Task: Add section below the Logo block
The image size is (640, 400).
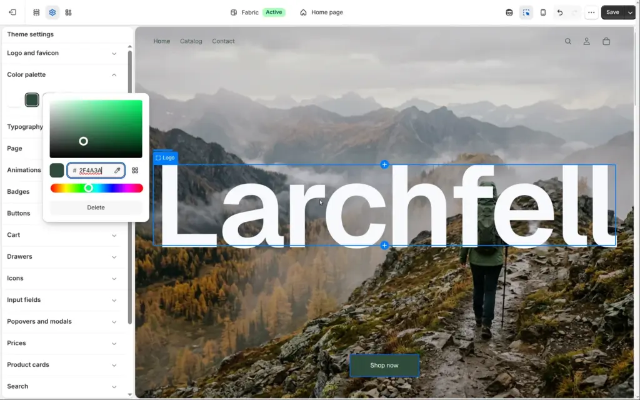Action: point(384,245)
